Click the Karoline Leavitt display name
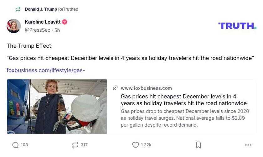 (43, 22)
